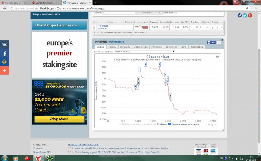Open the chart hamburger menu icon

pos(217,57)
